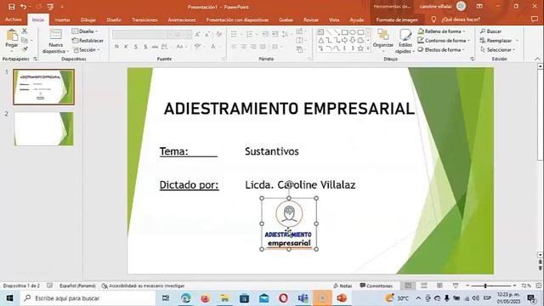Increase font size button
Viewport: 544px width, 306px height.
pyautogui.click(x=197, y=34)
